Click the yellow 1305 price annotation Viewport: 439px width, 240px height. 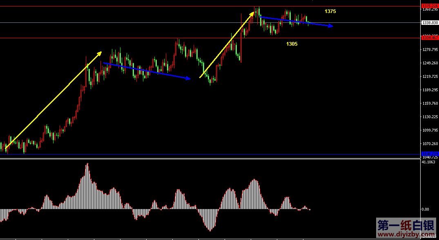click(x=292, y=44)
